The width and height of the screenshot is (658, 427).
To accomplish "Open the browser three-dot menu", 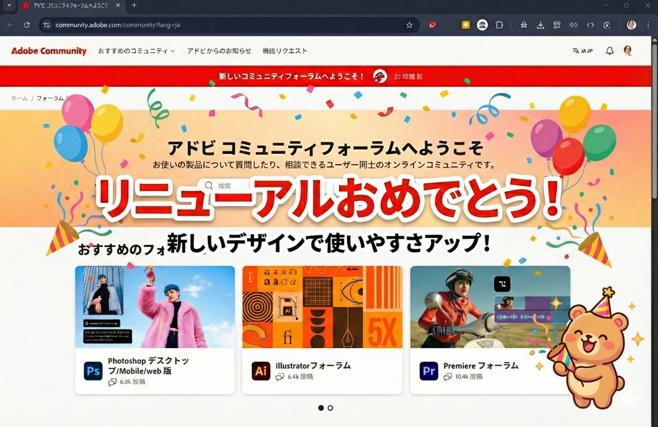I will point(648,25).
